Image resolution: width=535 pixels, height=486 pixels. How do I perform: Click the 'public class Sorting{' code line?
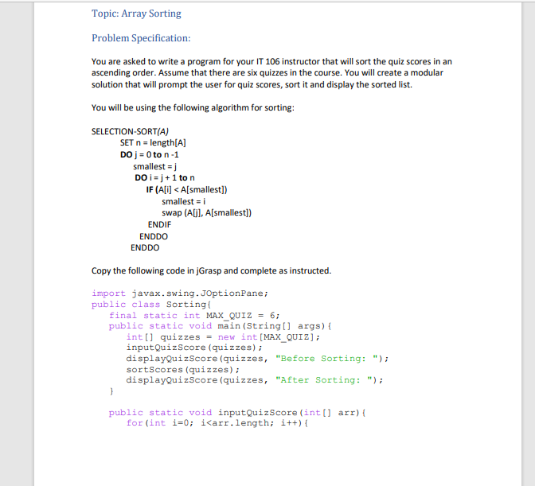point(151,305)
